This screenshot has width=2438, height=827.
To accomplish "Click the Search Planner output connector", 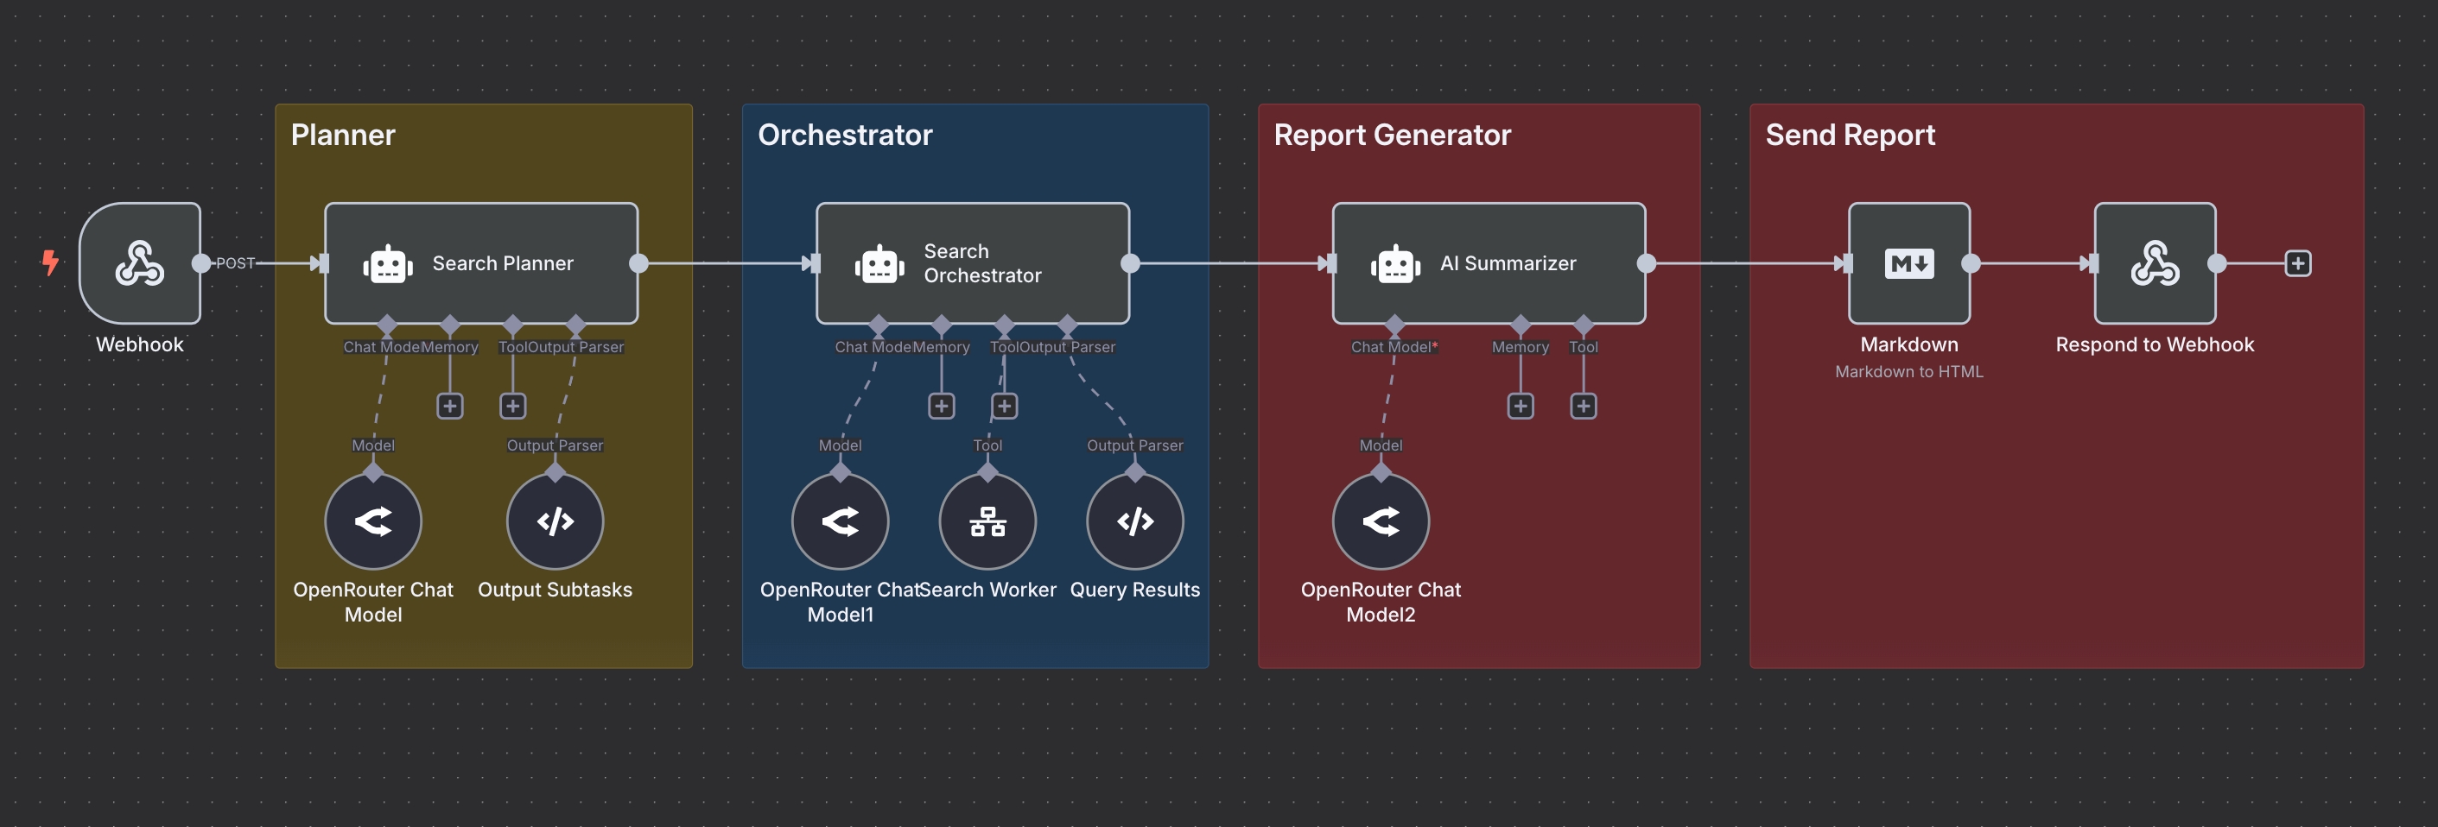I will [x=638, y=263].
